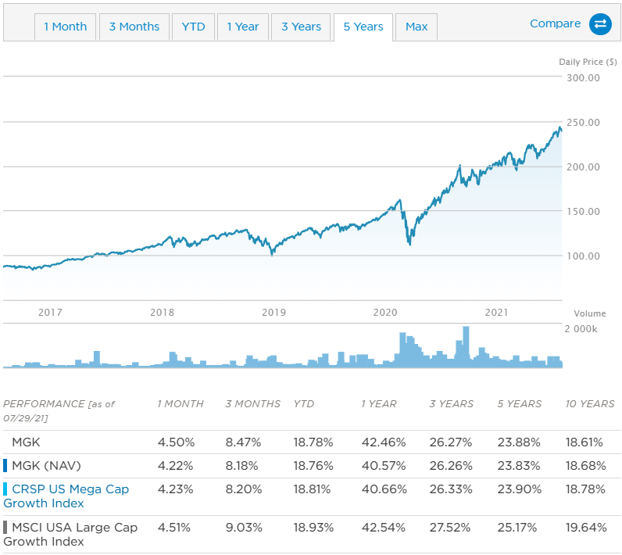622x555 pixels.
Task: Click MSCI index 3 months value 9.03%
Action: (x=244, y=528)
